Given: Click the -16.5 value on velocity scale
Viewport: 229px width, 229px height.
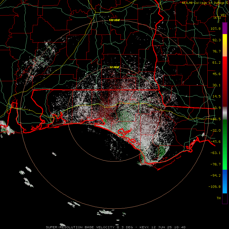Looking at the screenshot, I should [217, 119].
